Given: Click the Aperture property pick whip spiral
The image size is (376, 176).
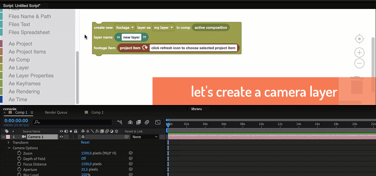Looking at the screenshot, I should 131,170.
